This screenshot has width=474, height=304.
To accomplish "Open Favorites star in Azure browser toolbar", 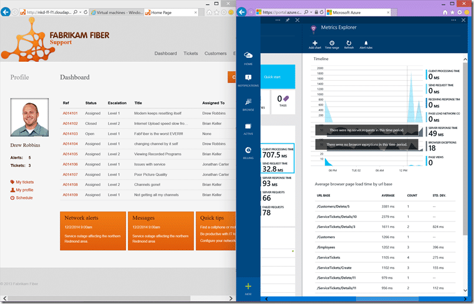I will pyautogui.click(x=452, y=12).
